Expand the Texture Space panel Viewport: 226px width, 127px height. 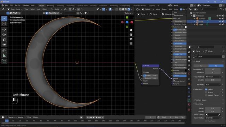201,100
